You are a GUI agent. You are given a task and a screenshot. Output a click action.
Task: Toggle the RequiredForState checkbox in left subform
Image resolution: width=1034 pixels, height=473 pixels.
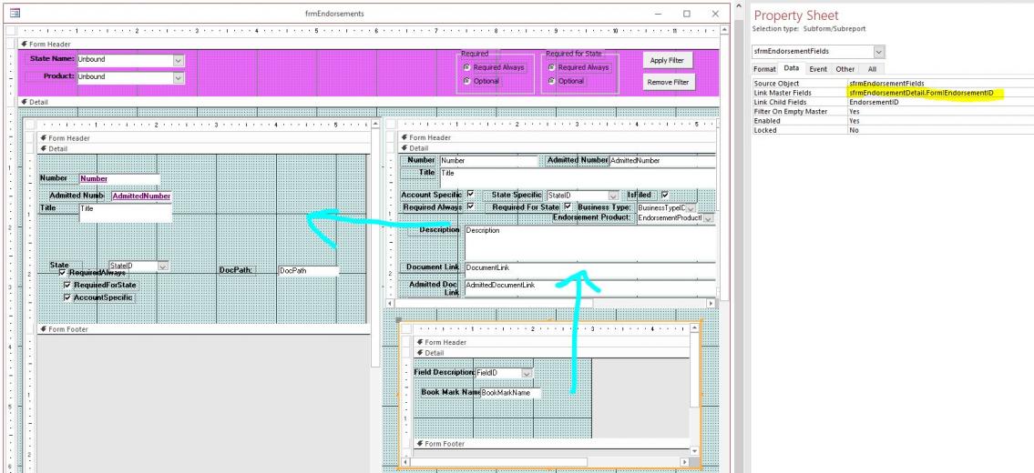pyautogui.click(x=67, y=286)
